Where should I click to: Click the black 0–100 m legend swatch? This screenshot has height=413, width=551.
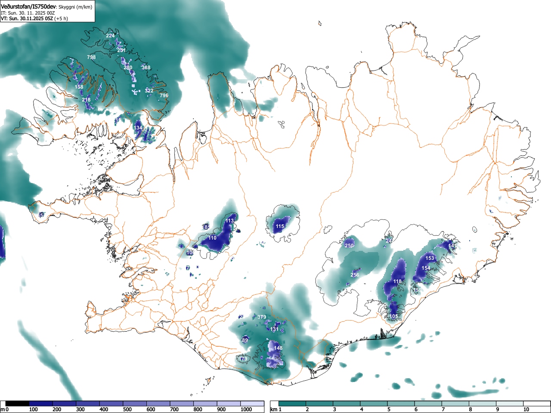click(x=17, y=404)
